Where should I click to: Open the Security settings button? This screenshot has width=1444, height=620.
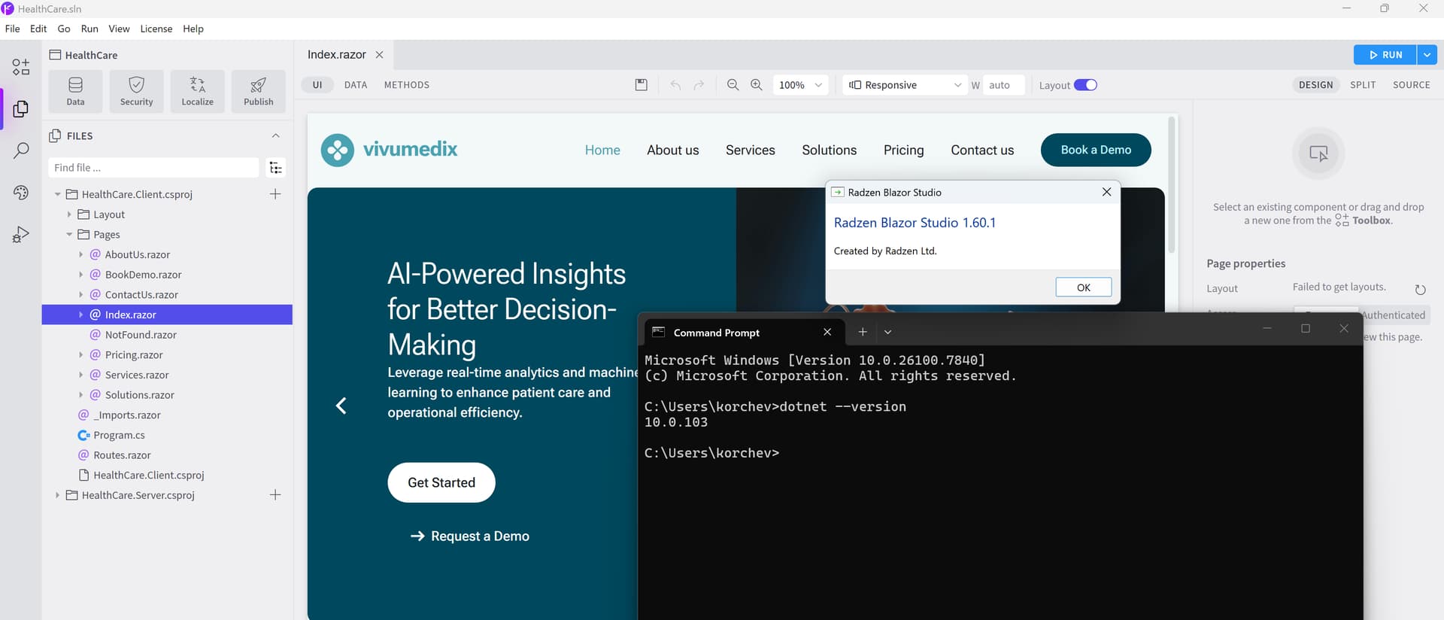pyautogui.click(x=136, y=91)
